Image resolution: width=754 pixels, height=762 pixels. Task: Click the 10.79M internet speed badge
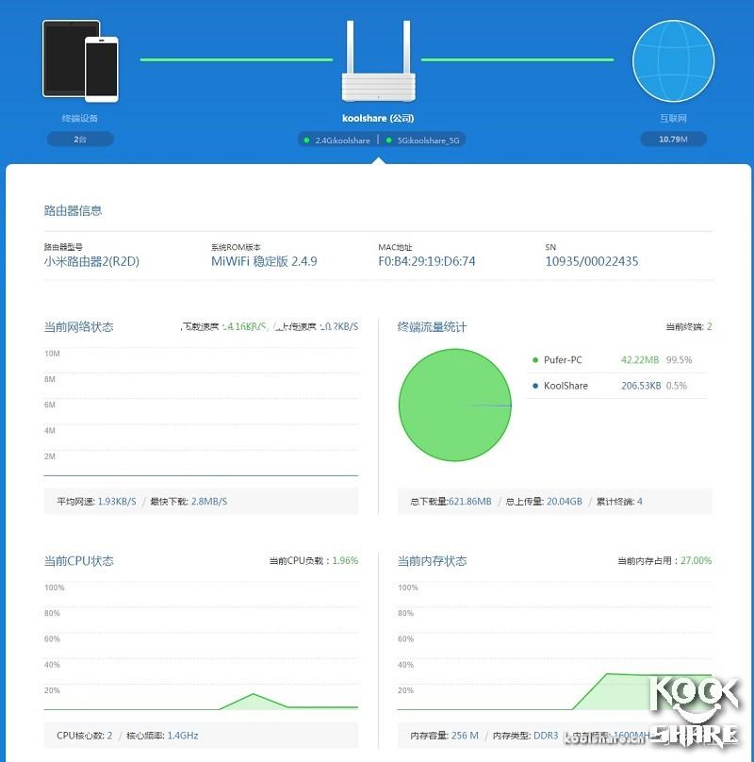[673, 139]
